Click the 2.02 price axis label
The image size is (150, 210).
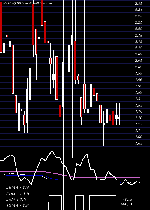click(139, 67)
